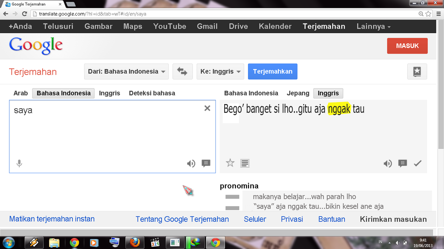Bookmark this page with the star

tap(428, 14)
